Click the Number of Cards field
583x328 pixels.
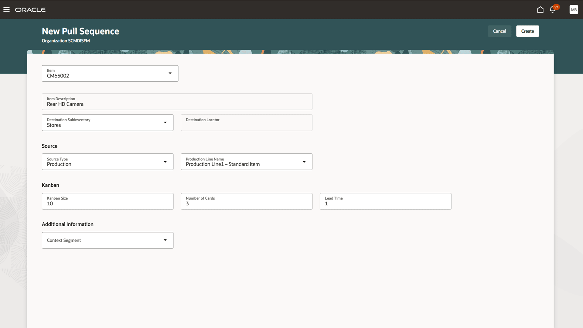tap(246, 203)
